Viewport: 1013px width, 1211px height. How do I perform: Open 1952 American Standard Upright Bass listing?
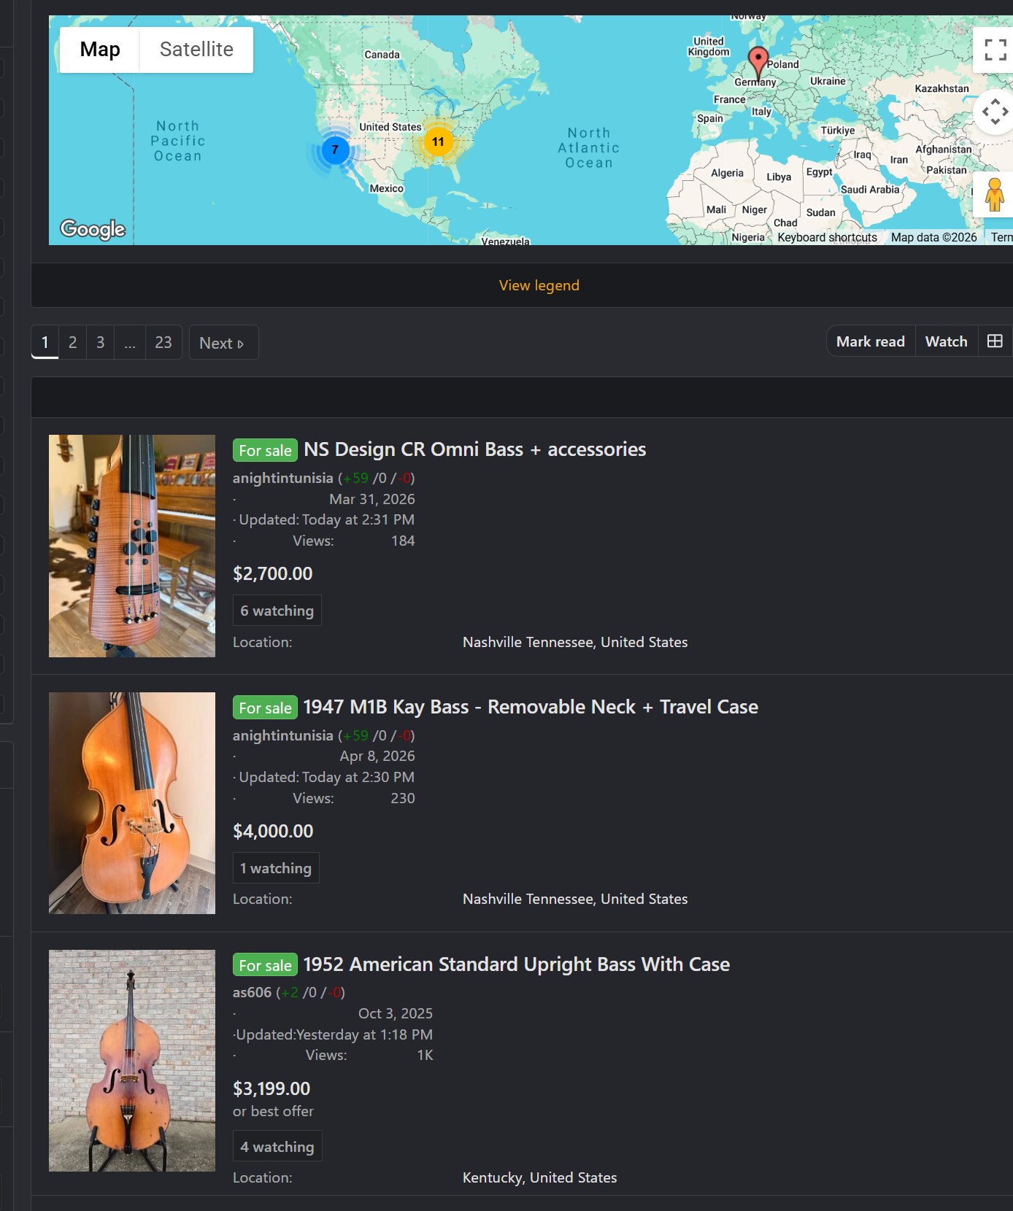517,964
